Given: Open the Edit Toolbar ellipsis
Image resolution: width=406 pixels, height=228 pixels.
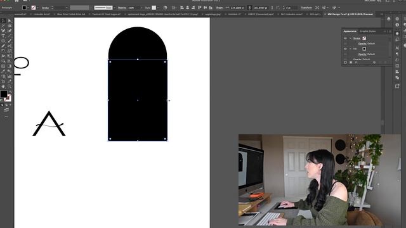Looking at the screenshot, I should tap(6, 117).
